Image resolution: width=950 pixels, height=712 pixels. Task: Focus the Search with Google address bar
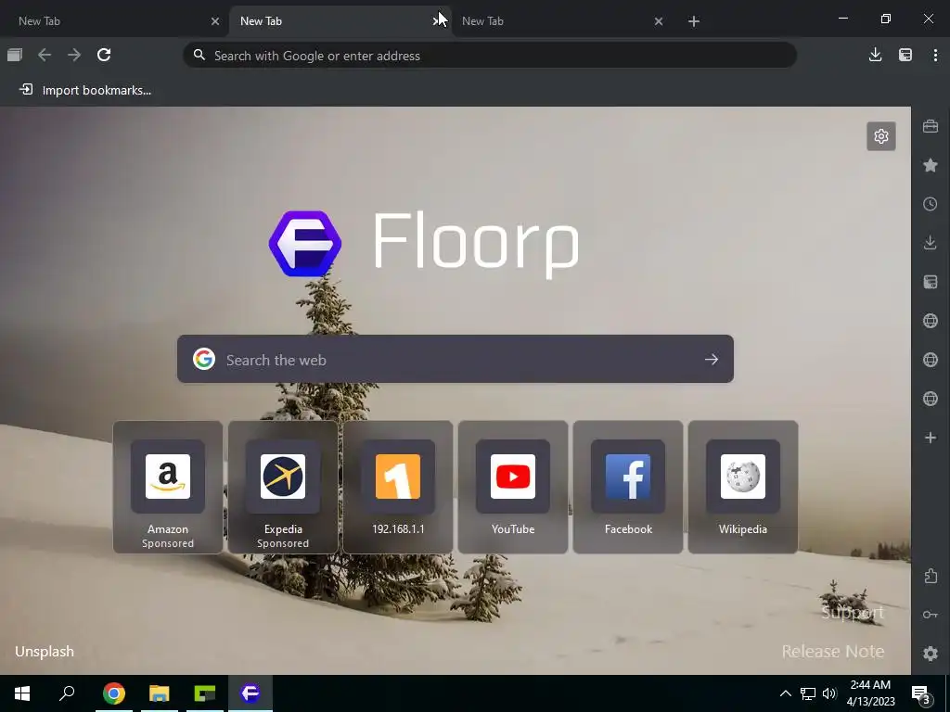[490, 55]
